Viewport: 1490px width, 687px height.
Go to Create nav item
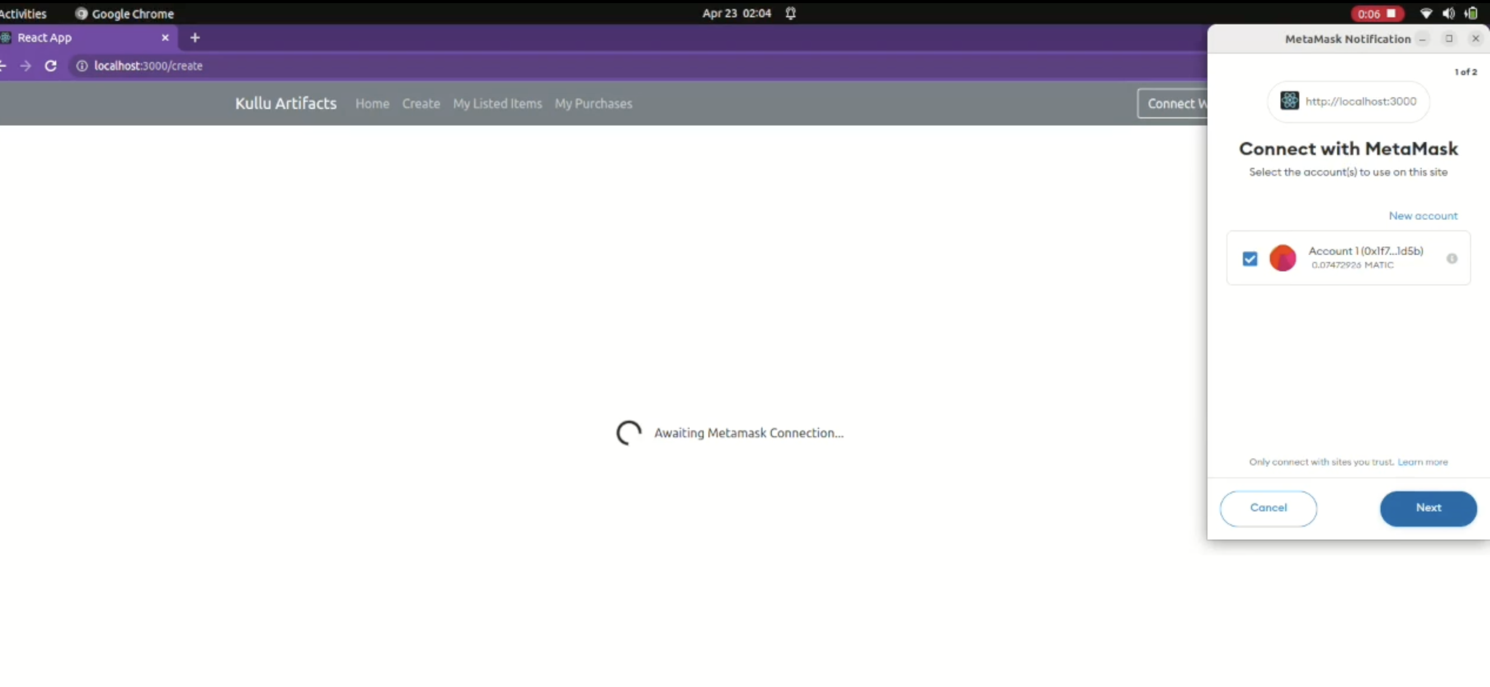click(x=421, y=104)
